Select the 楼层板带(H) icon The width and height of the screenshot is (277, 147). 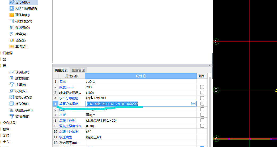11,110
